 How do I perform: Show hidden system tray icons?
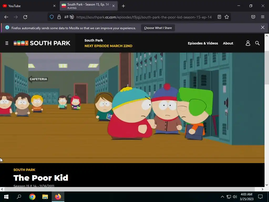[x=222, y=197]
